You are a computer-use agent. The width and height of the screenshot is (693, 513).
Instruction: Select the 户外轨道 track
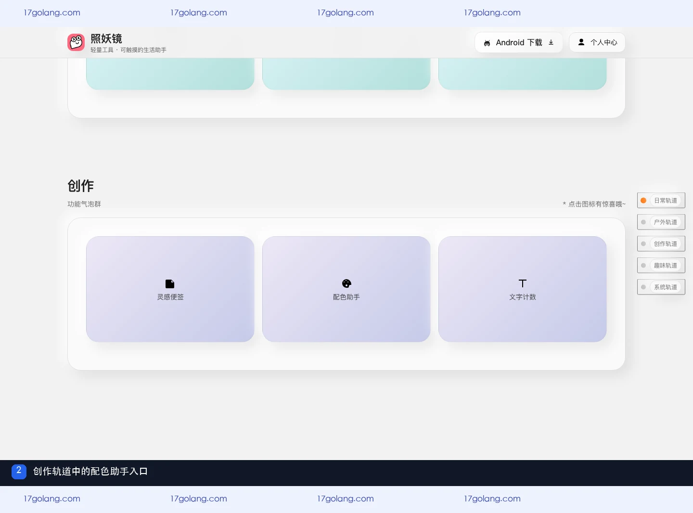[661, 222]
